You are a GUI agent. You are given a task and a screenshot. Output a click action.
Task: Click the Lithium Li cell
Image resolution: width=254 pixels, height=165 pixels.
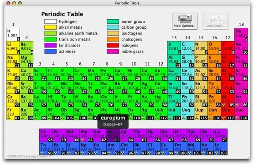[13, 48]
